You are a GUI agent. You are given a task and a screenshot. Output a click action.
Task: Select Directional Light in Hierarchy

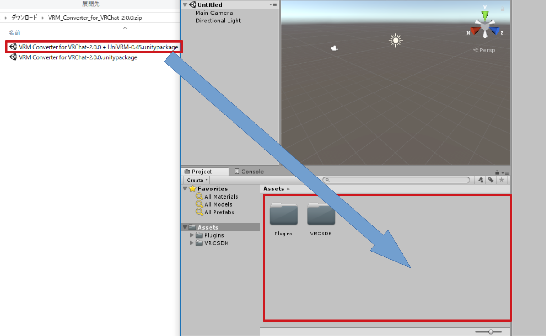(x=218, y=21)
